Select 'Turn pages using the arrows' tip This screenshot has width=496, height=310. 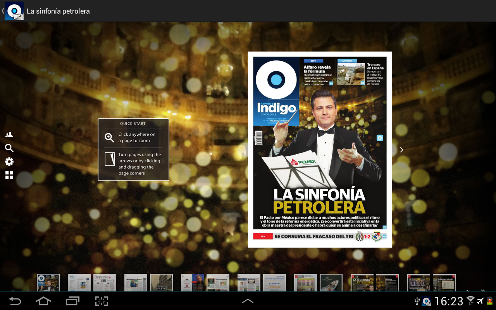click(139, 164)
